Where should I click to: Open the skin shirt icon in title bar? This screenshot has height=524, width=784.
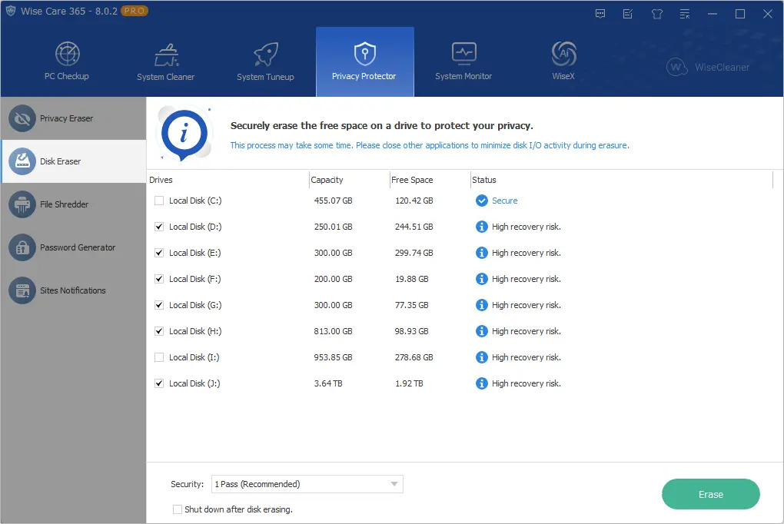tap(657, 14)
